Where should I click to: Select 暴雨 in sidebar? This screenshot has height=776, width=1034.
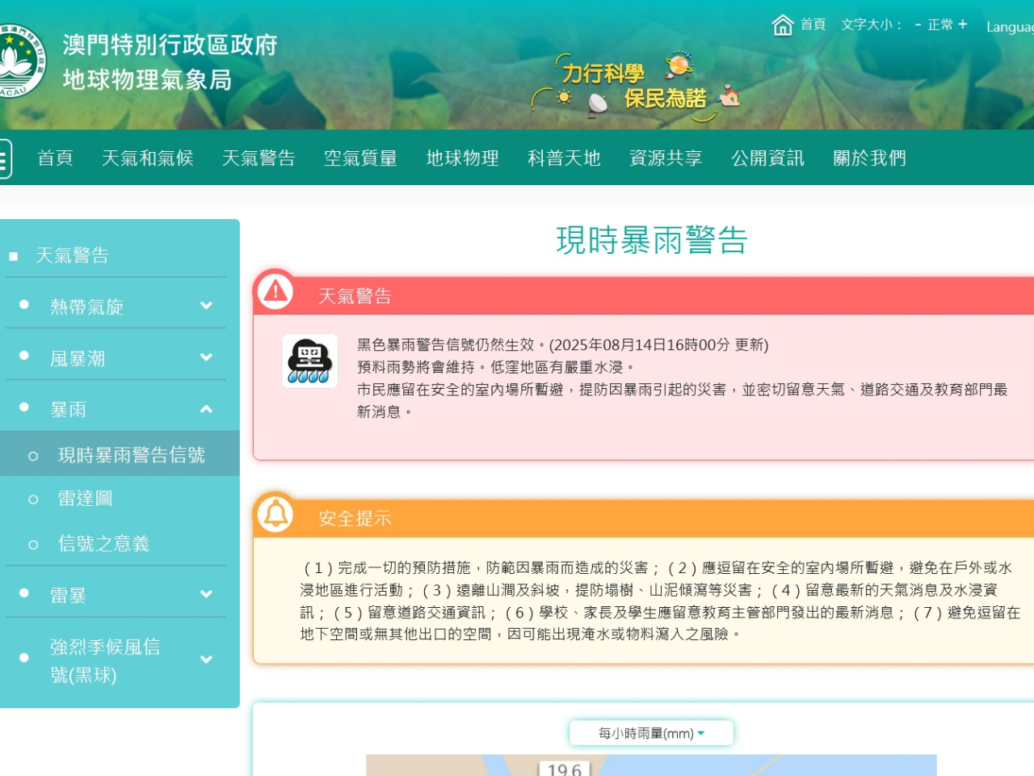[x=68, y=410]
